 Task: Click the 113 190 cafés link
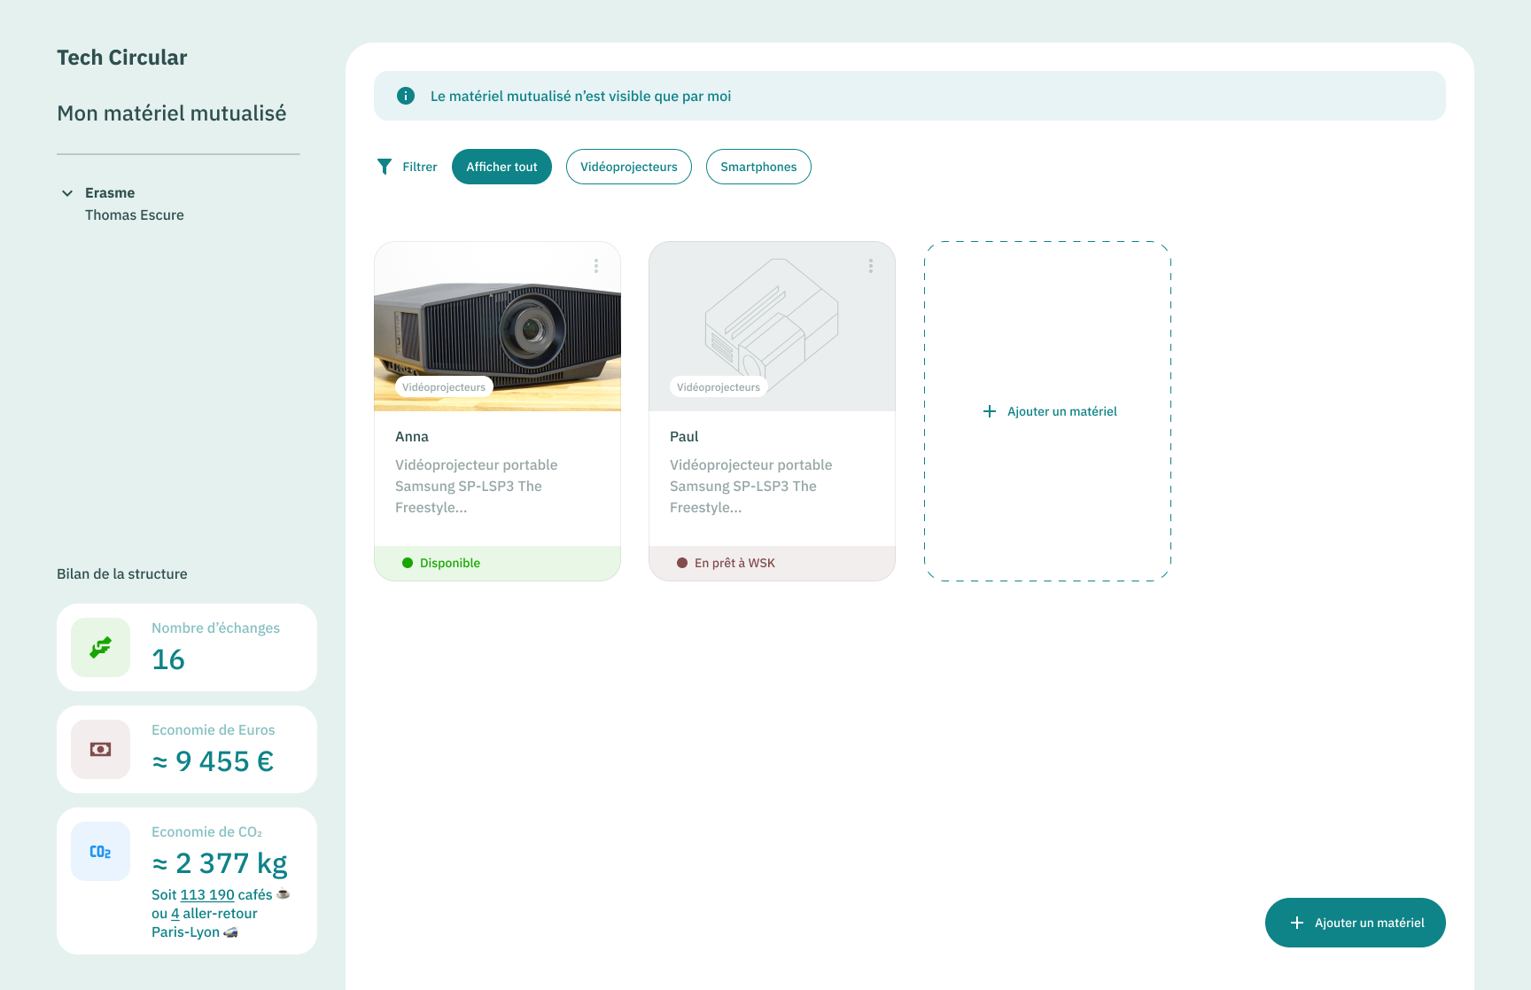pyautogui.click(x=207, y=895)
